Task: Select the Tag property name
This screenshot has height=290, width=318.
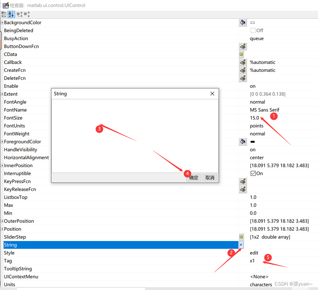Action: [x=8, y=261]
